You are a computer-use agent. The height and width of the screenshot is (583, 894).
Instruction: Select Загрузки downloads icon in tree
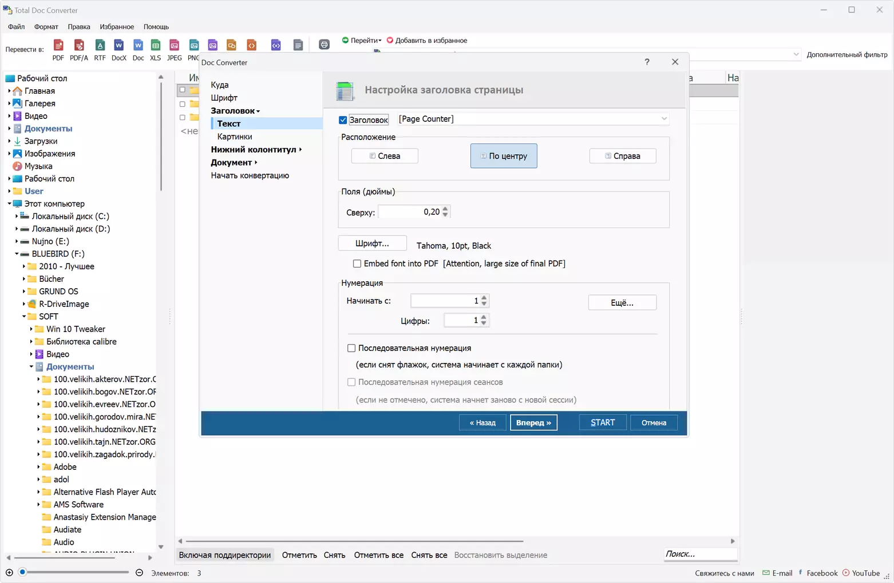coord(17,141)
